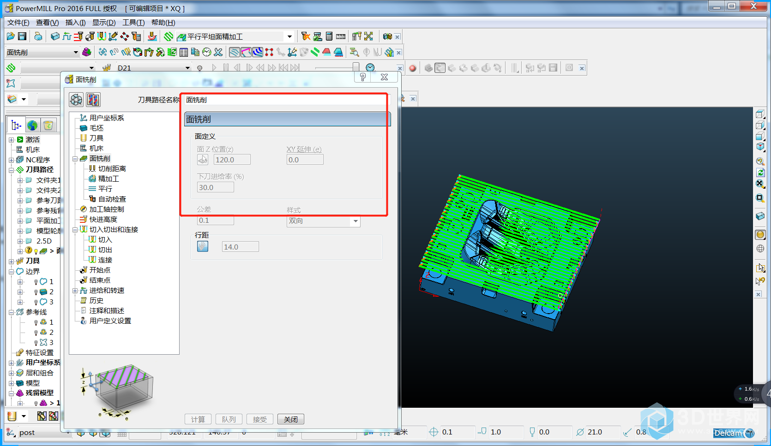Switch to plain shaded view icon
Image resolution: width=771 pixels, height=446 pixels.
point(760,234)
